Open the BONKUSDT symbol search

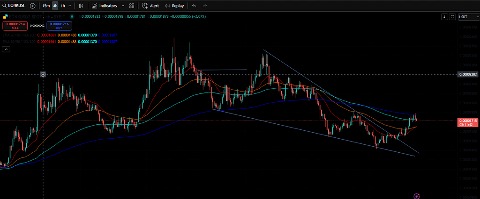(x=14, y=6)
